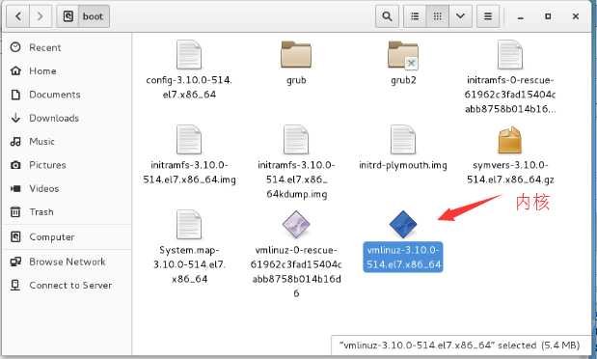
Task: Click the Browse Network computers icon
Action: 15,262
